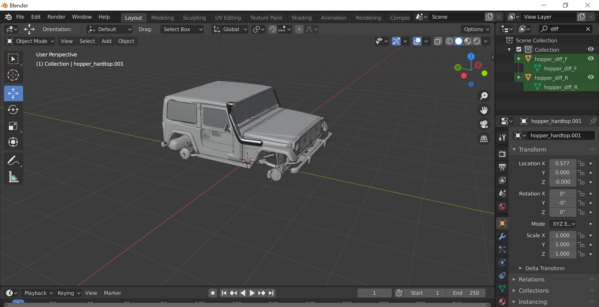
Task: Click the Options button in header
Action: 476,29
